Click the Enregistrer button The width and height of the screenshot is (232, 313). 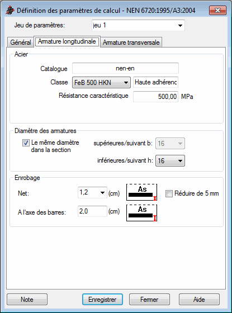(102, 299)
